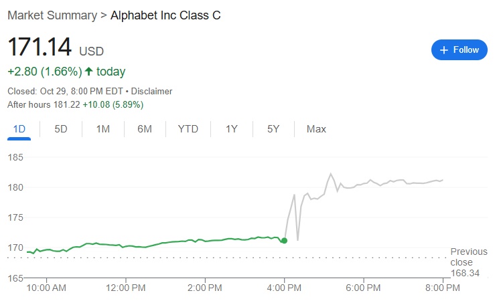
Task: Select the 1Y time range
Action: pyautogui.click(x=231, y=128)
